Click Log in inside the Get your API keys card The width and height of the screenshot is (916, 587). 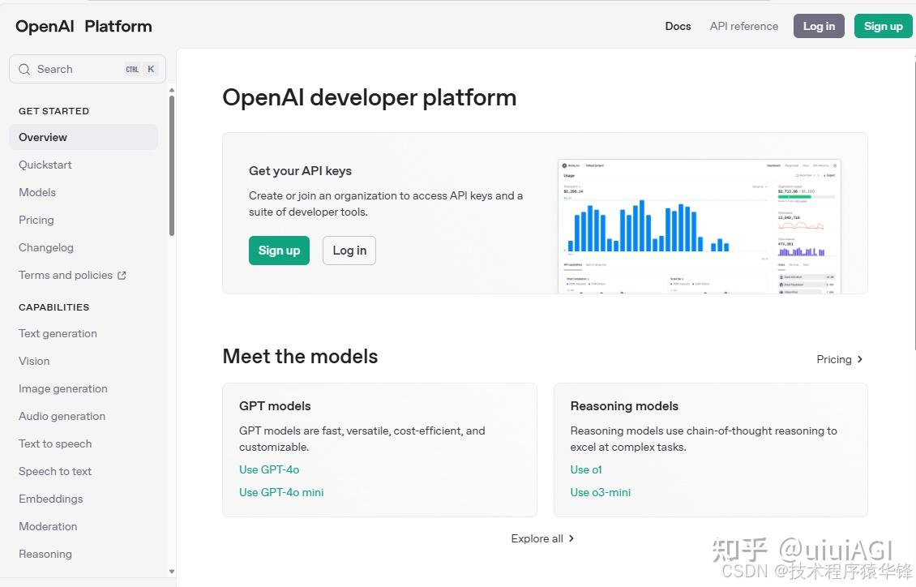(x=349, y=251)
